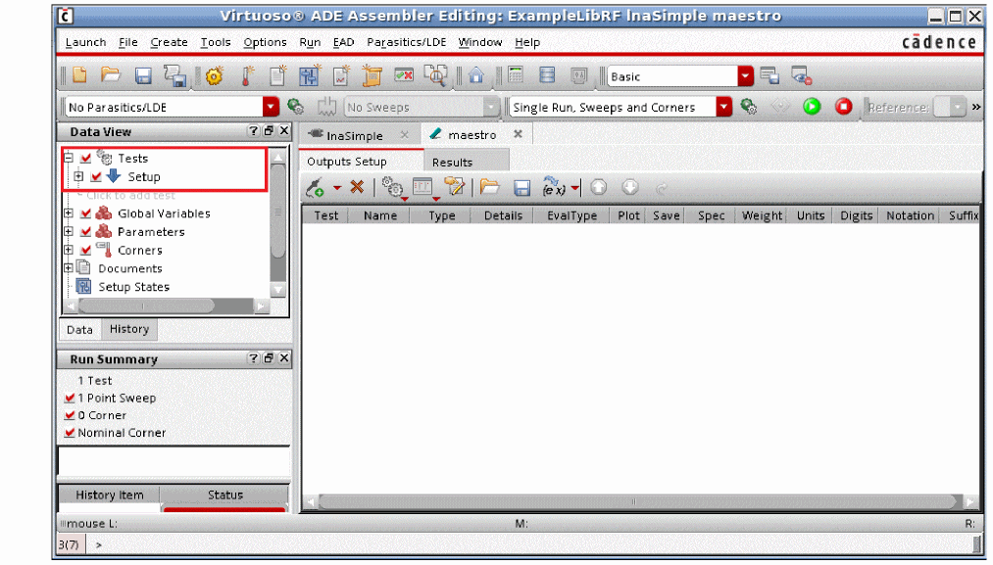The image size is (993, 565).
Task: Click the magnifier compare documents icon
Action: click(x=435, y=75)
